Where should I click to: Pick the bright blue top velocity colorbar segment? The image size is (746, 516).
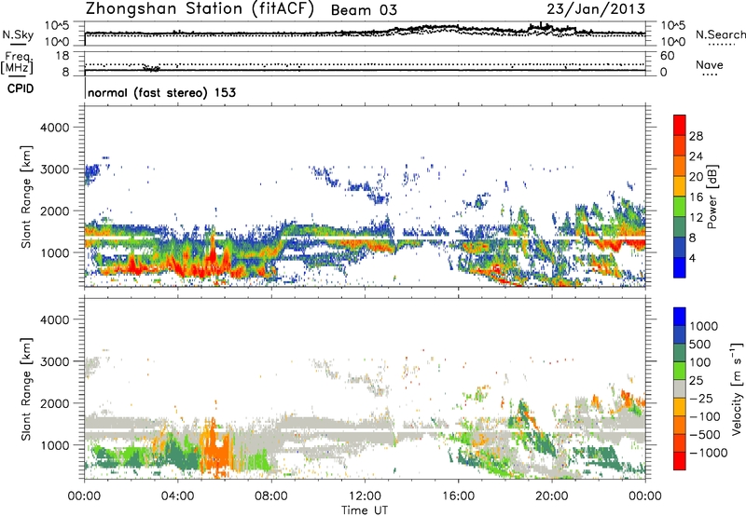680,317
